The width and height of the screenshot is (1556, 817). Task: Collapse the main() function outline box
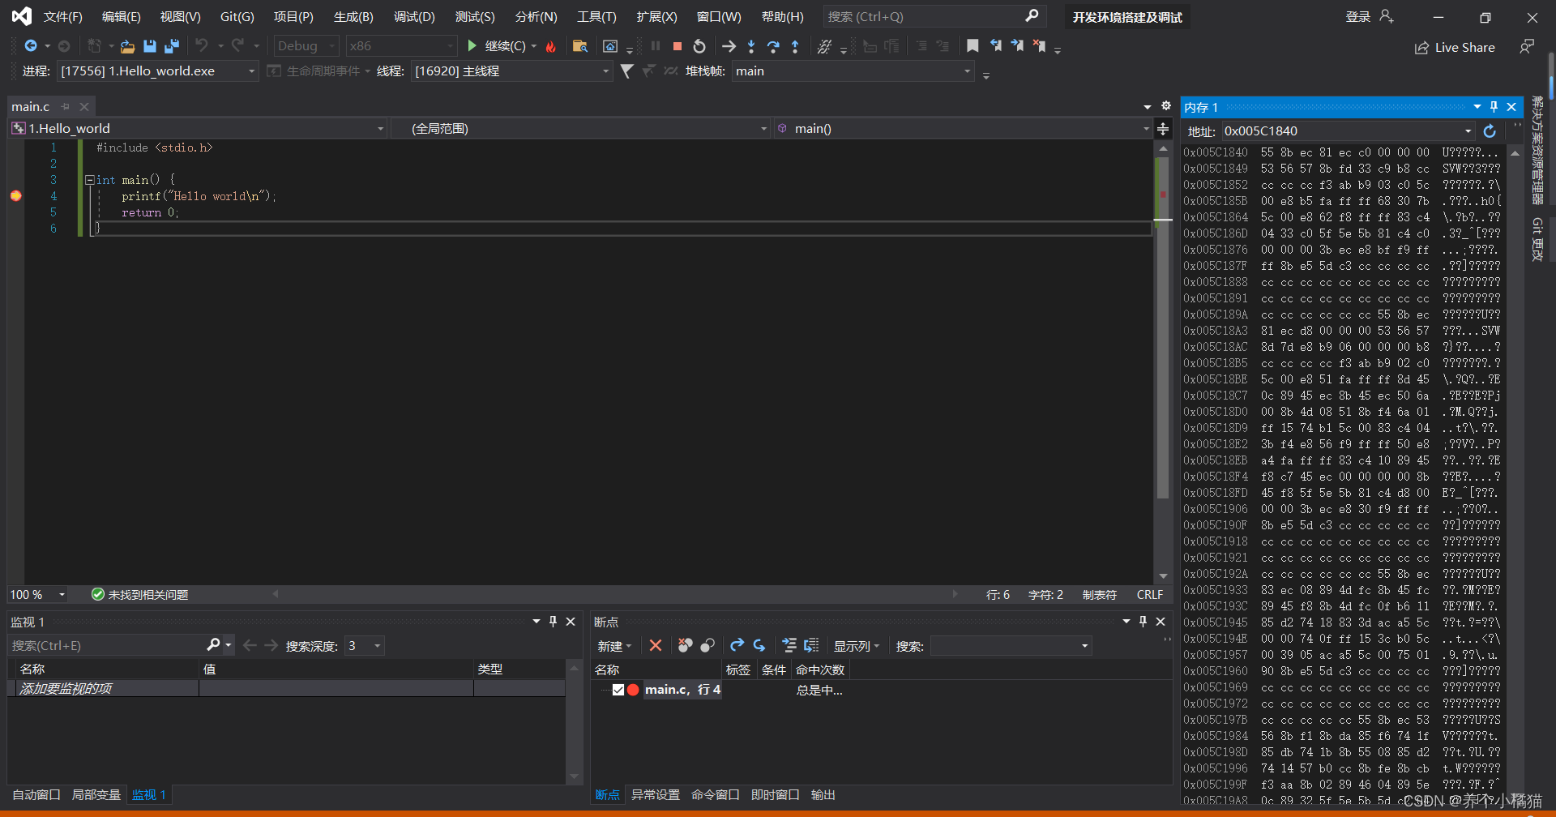click(89, 180)
